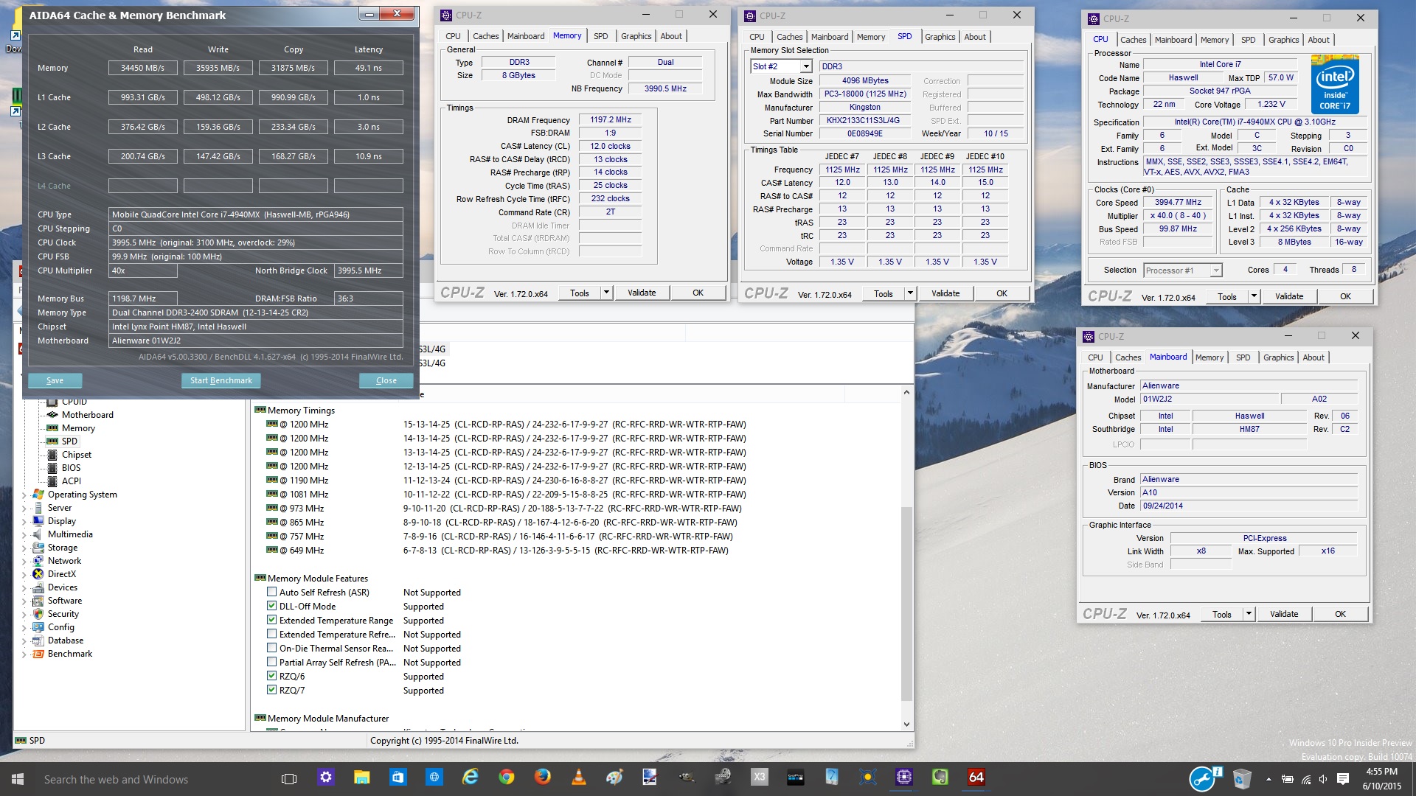Open Graphics tab in CPU-Z SPD window
Image resolution: width=1416 pixels, height=796 pixels.
click(x=940, y=37)
